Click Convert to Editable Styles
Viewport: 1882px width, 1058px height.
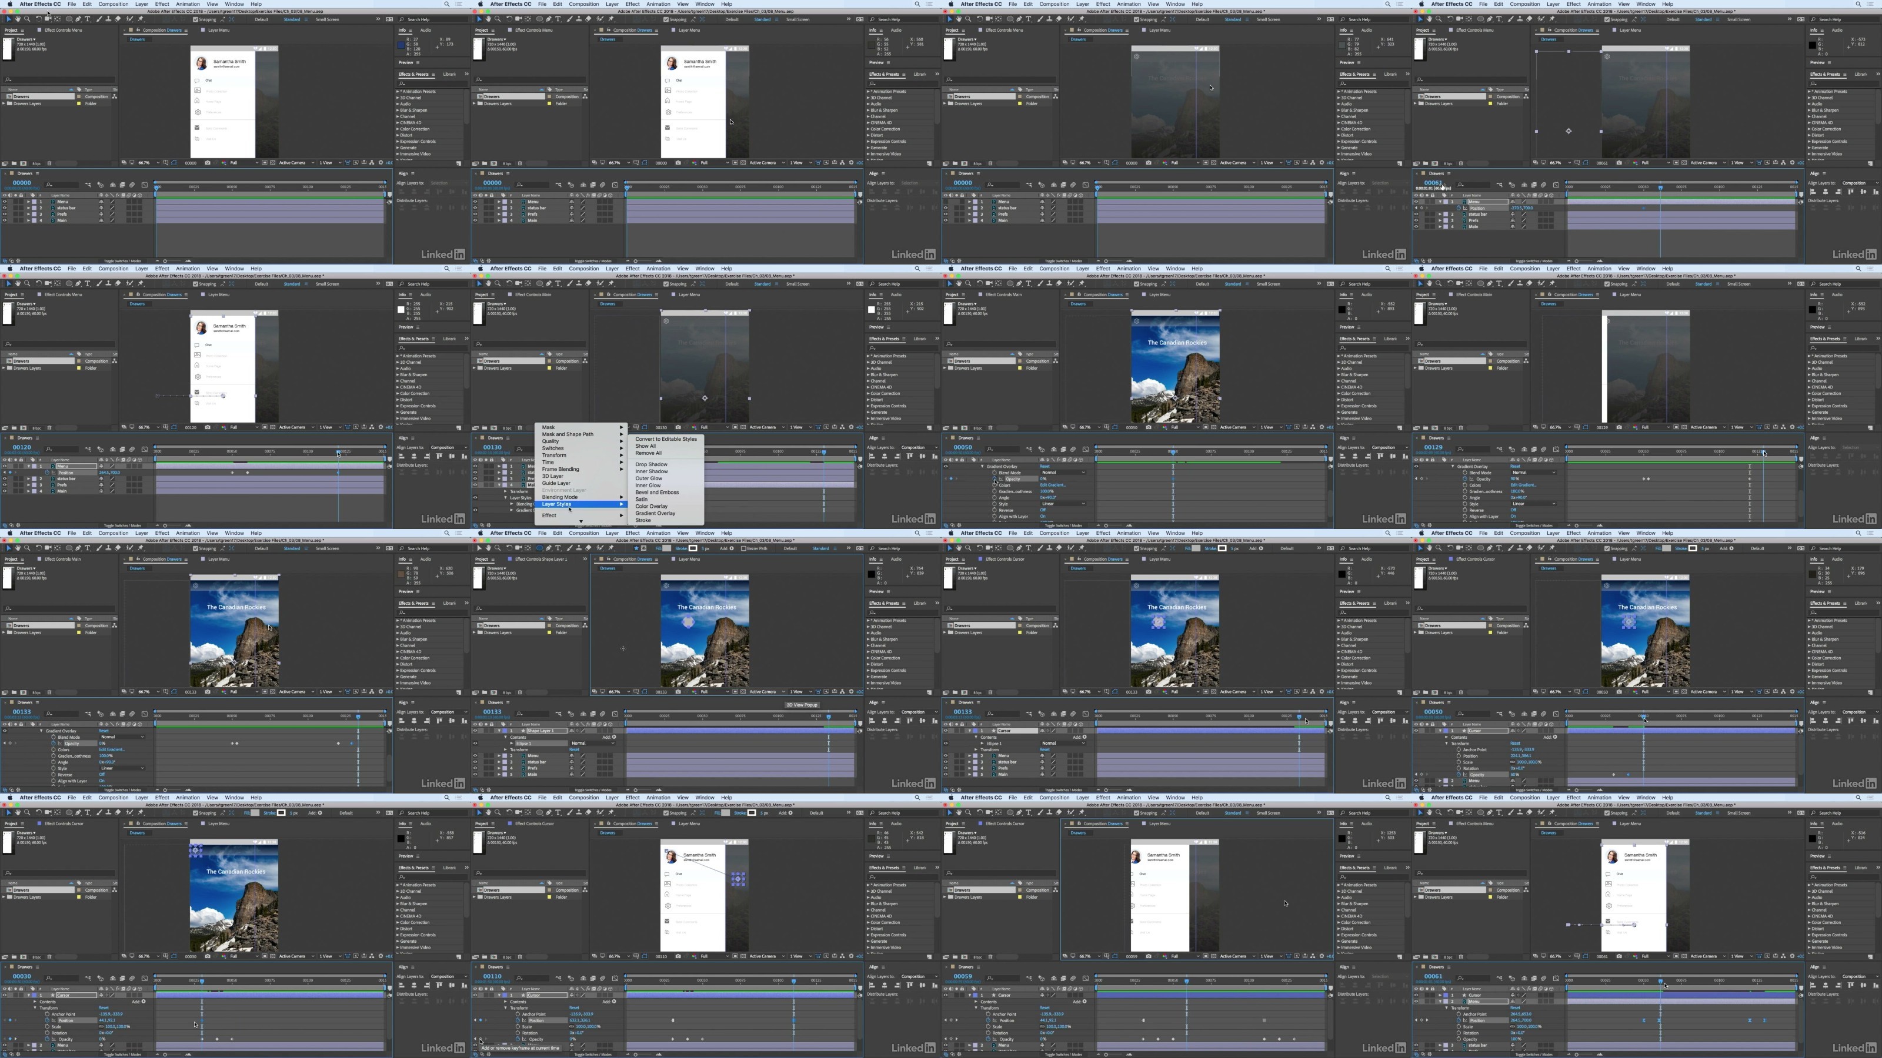[x=666, y=439]
